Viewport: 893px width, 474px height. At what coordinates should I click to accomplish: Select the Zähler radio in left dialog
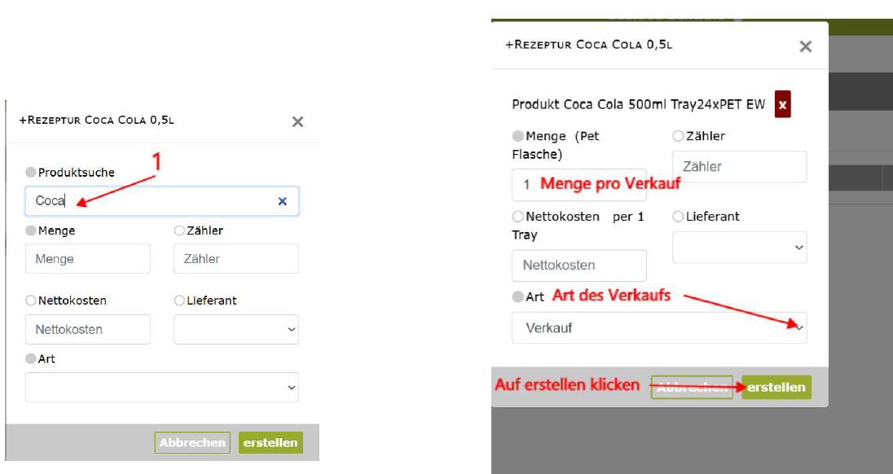click(x=179, y=230)
